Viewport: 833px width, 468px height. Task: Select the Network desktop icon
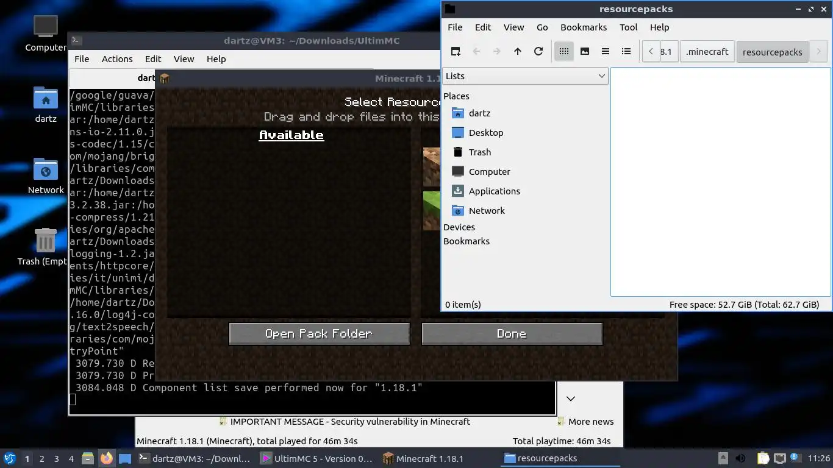46,177
